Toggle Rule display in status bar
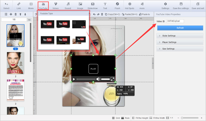Screen dimensions: 206x121 coord(125,118)
